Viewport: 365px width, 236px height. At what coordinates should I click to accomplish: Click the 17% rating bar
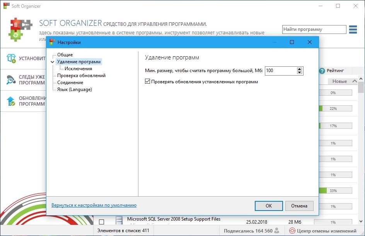click(x=336, y=126)
